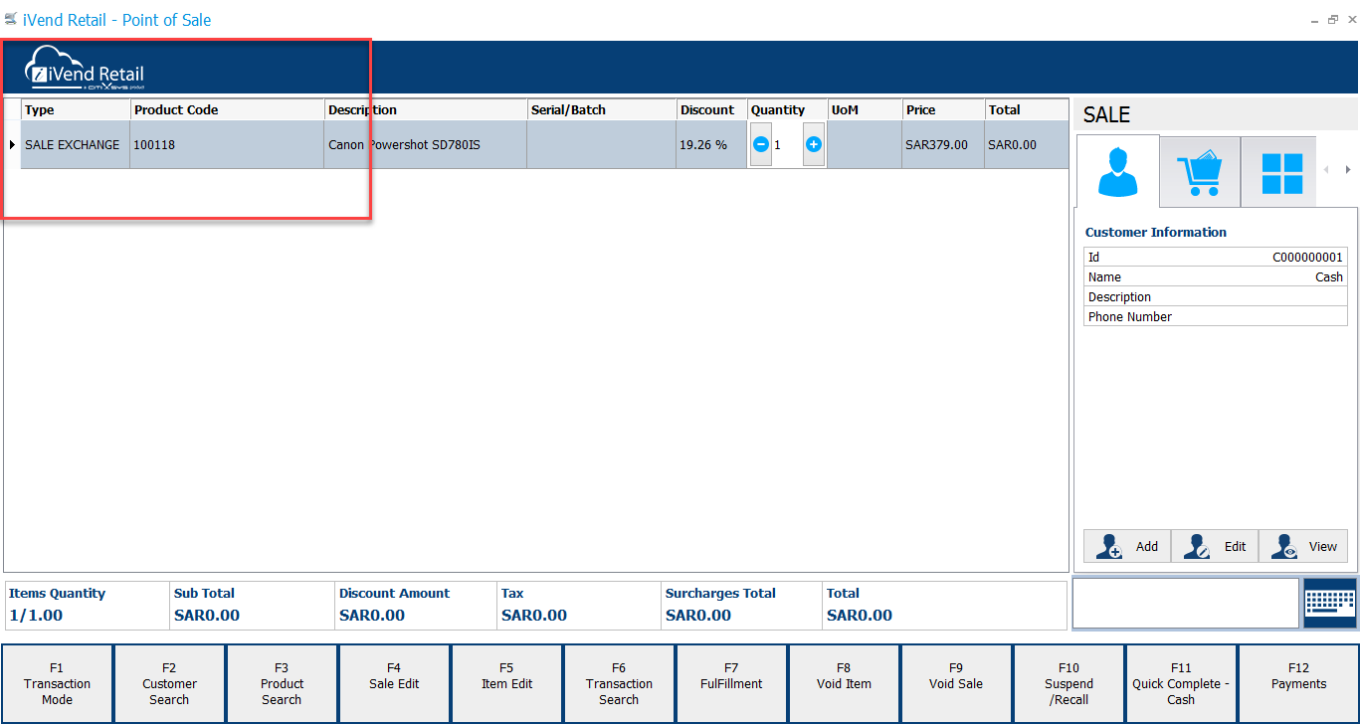
Task: Select F4 Sale Edit
Action: click(x=394, y=683)
